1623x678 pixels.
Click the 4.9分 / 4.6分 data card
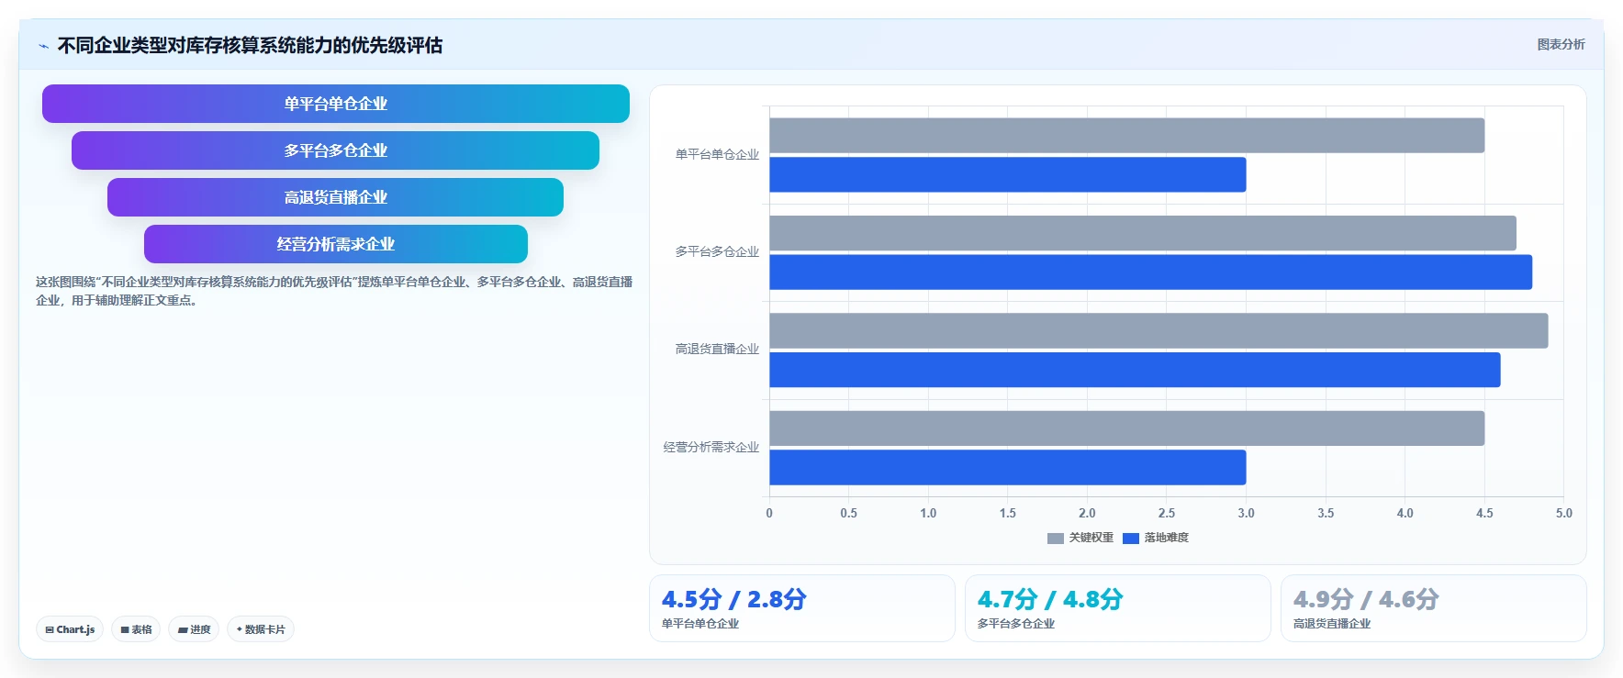point(1434,608)
